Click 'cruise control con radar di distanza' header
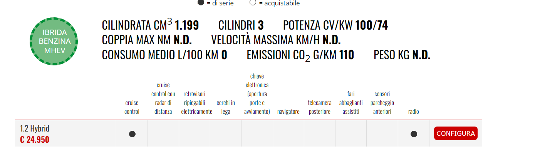The width and height of the screenshot is (540, 155). 163,98
